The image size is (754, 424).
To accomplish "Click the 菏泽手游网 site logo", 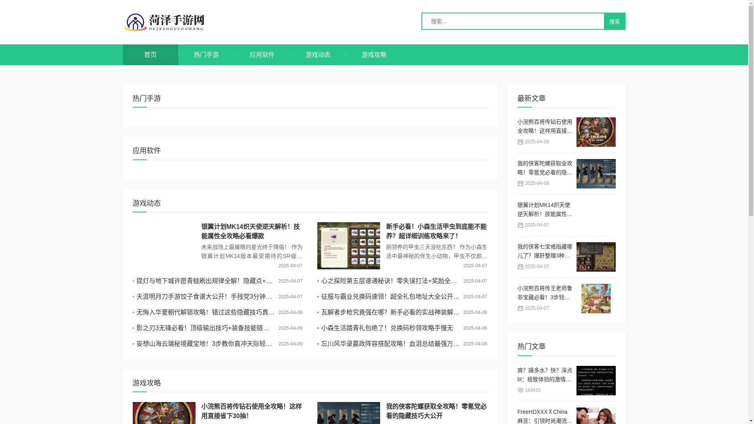I will click(164, 22).
